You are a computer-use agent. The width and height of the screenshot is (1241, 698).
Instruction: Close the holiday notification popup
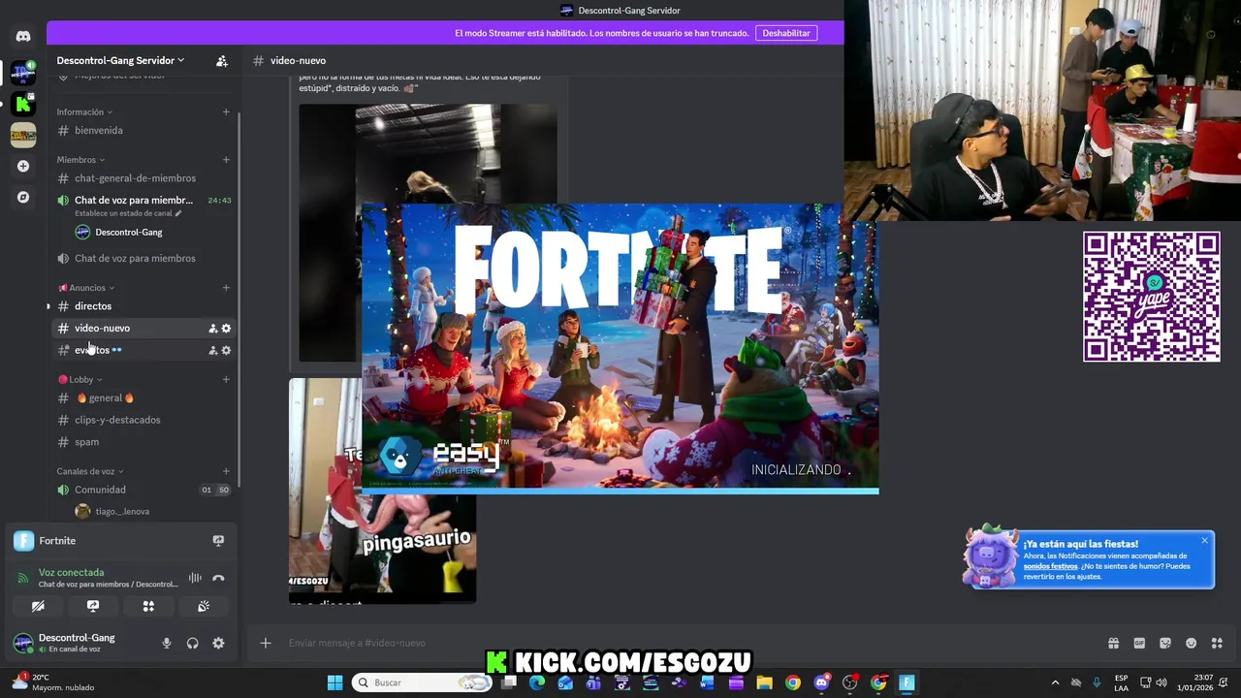pyautogui.click(x=1204, y=540)
